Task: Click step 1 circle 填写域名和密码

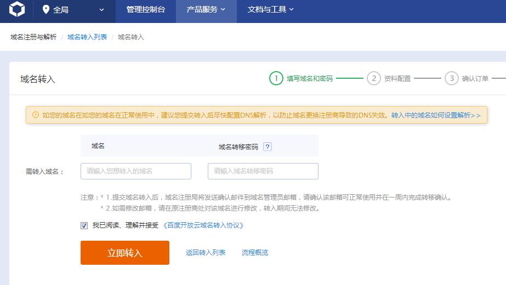Action: (x=276, y=78)
